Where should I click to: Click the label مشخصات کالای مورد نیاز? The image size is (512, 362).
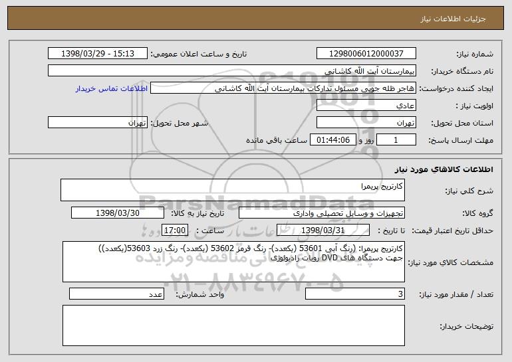(451, 262)
